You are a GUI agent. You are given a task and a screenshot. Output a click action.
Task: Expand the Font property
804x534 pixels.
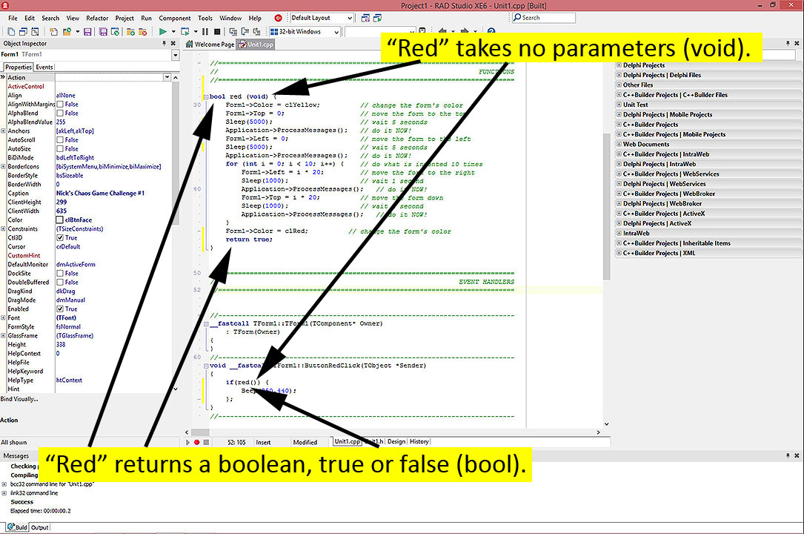pos(3,318)
